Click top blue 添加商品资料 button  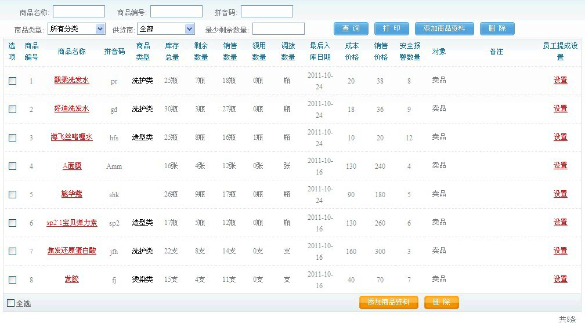(x=445, y=29)
